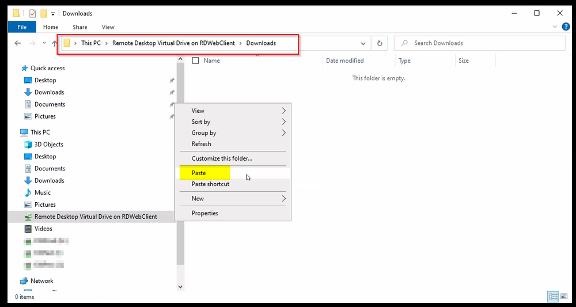Select Properties in the context menu
The image size is (576, 307).
pos(205,213)
